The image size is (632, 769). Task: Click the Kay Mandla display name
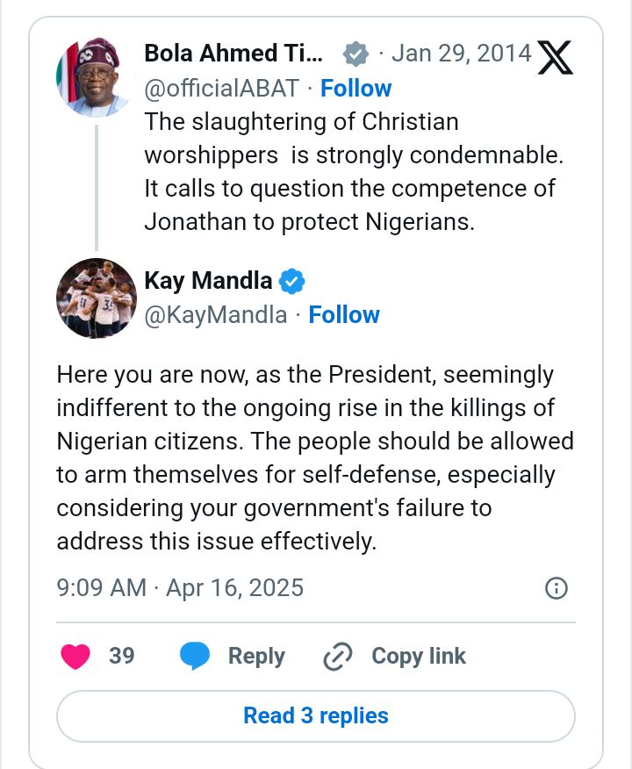(208, 282)
